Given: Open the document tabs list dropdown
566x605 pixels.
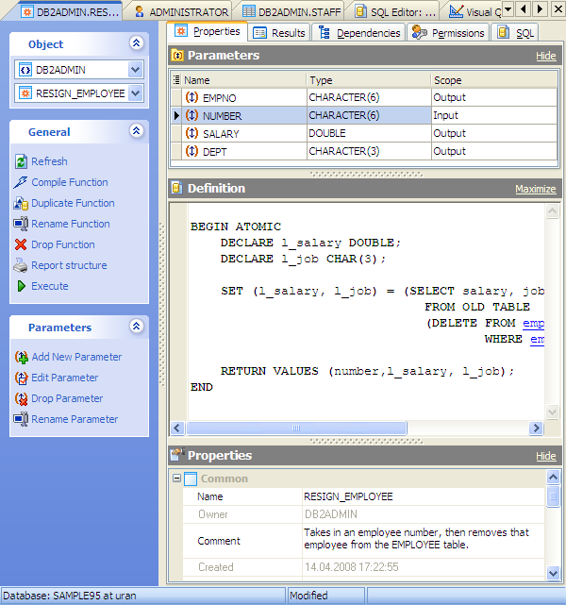Looking at the screenshot, I should [508, 8].
